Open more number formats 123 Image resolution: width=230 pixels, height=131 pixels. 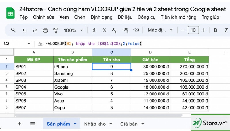coord(136,30)
